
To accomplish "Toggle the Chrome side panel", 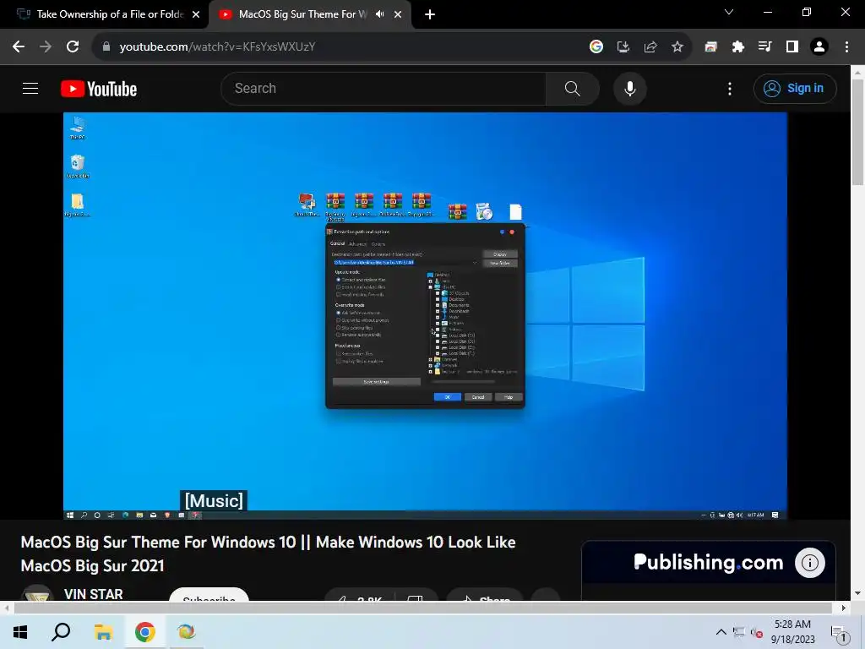I will pos(792,46).
